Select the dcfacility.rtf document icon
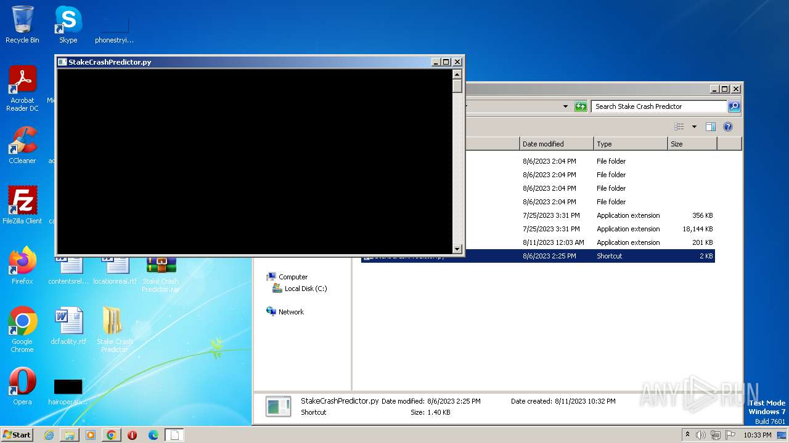The image size is (789, 443). (68, 326)
